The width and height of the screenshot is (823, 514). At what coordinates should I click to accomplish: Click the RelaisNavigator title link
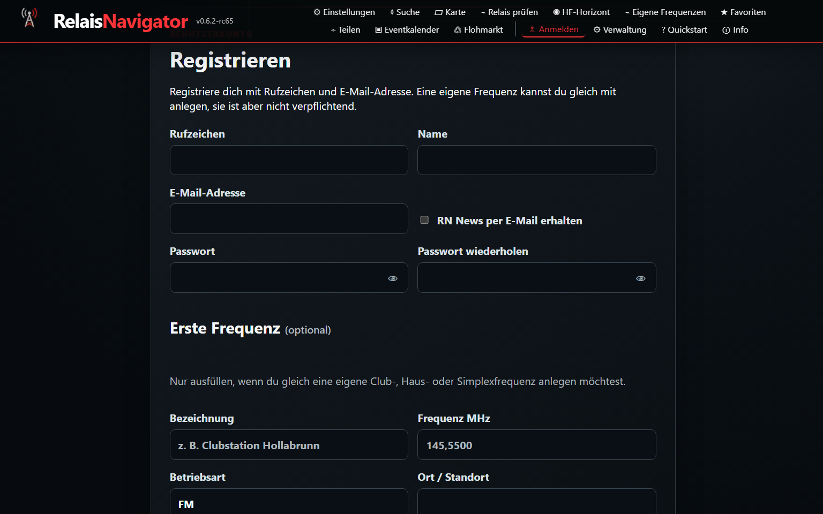tap(121, 21)
